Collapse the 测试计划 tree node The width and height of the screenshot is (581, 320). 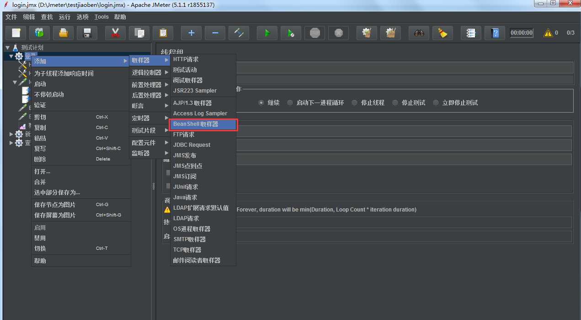[7, 47]
